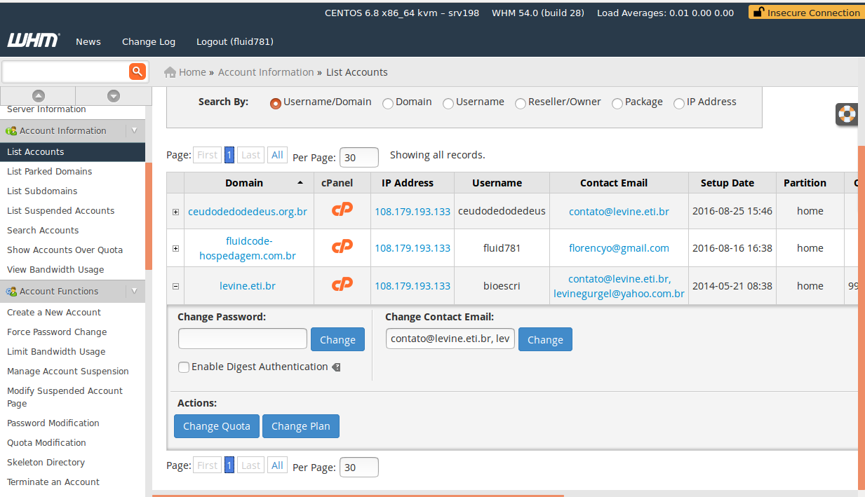Click the Digest Authentication help icon
Viewport: 865px width, 497px height.
tap(336, 367)
